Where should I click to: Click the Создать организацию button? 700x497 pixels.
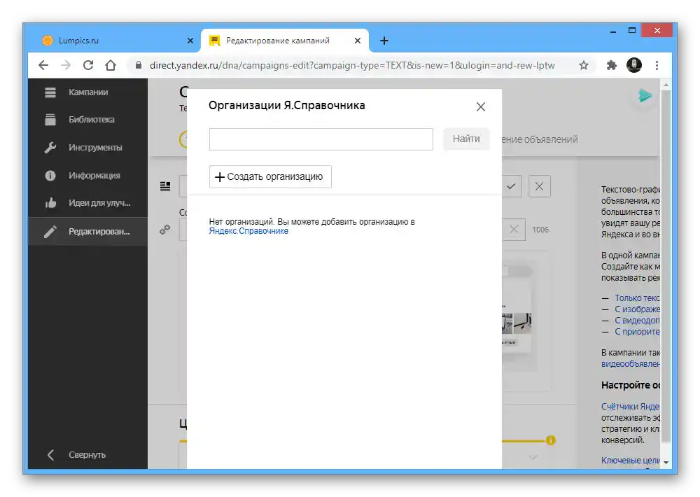(x=270, y=176)
